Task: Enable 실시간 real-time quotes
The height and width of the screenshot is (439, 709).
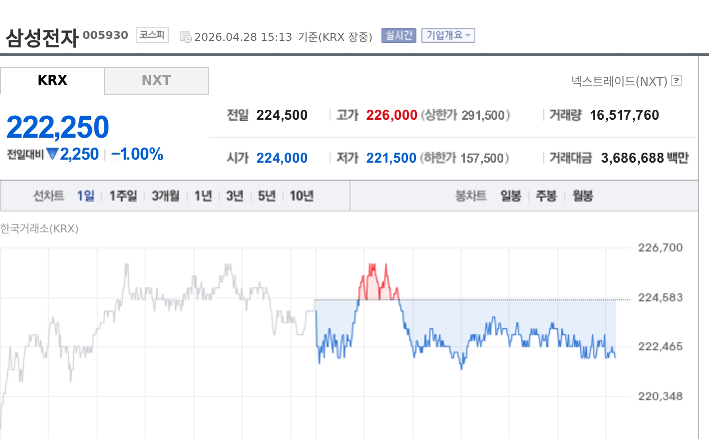Action: tap(398, 35)
